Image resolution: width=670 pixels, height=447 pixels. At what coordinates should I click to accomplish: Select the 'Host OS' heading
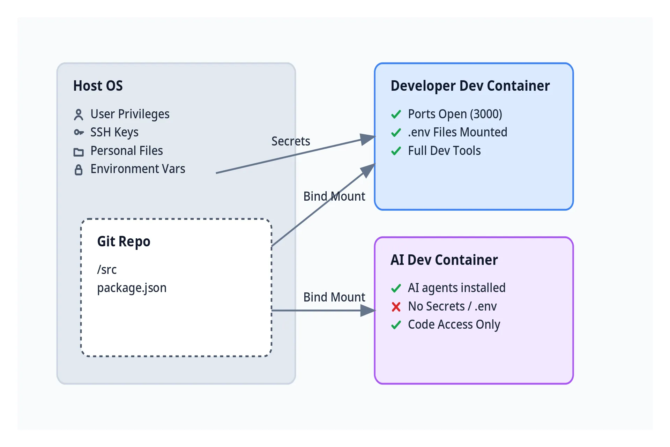pos(98,86)
